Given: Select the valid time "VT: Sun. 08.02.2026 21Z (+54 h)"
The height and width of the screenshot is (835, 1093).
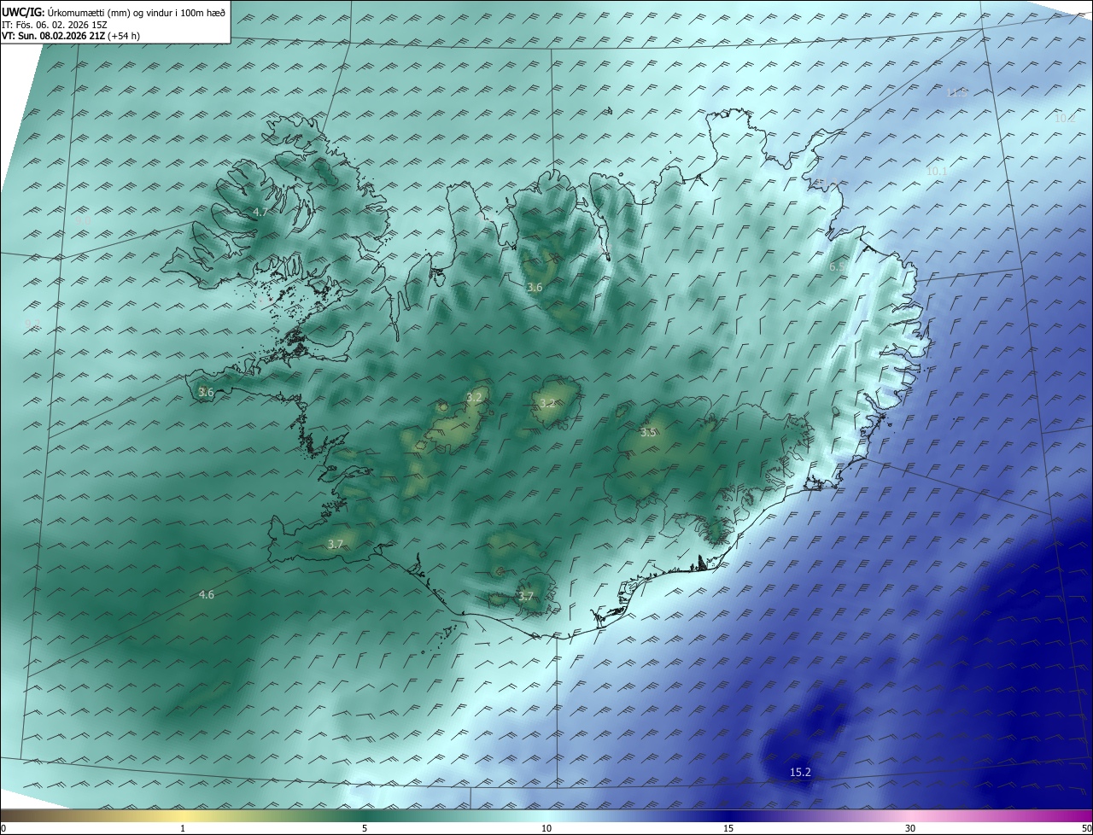Looking at the screenshot, I should (x=71, y=37).
